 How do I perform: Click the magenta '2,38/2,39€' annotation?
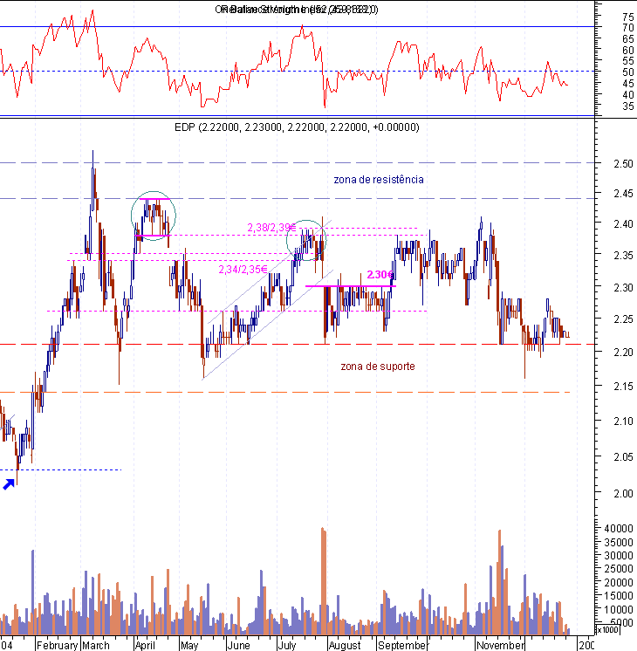tap(271, 228)
